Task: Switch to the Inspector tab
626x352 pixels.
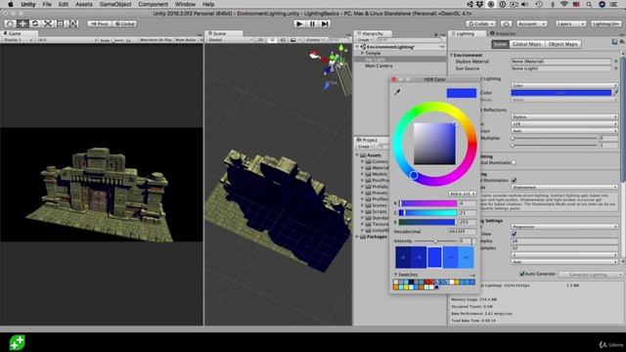Action: click(x=503, y=34)
